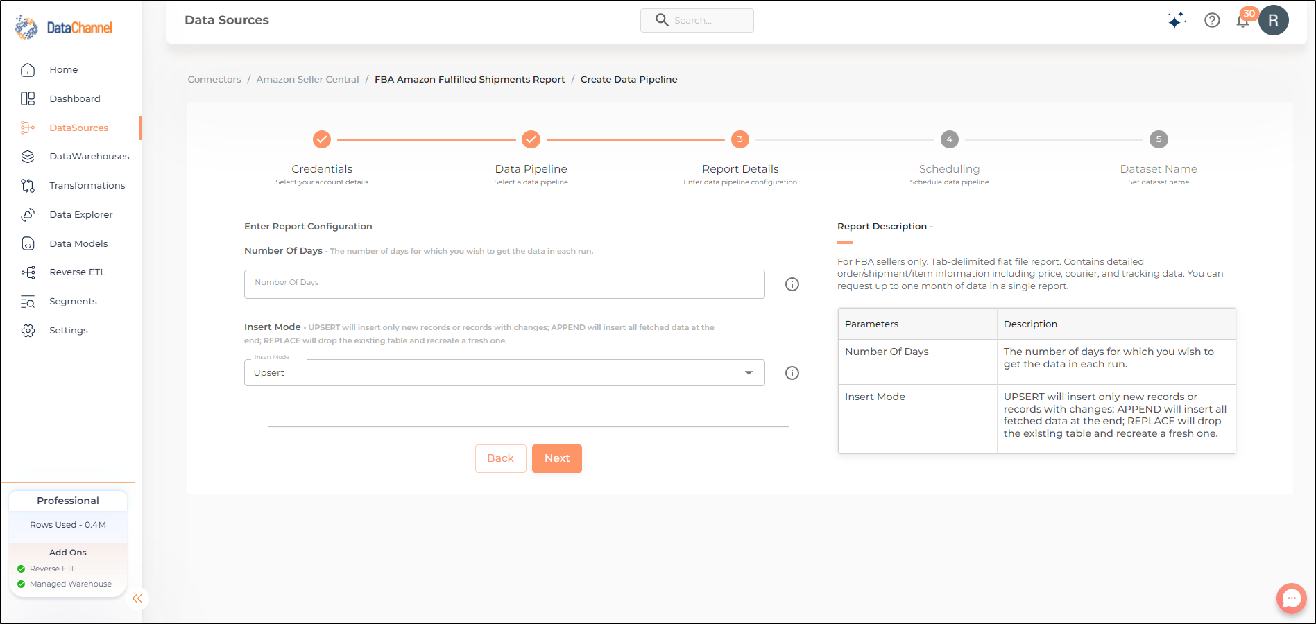The width and height of the screenshot is (1316, 624).
Task: Click the Scheduling step label
Action: 950,169
